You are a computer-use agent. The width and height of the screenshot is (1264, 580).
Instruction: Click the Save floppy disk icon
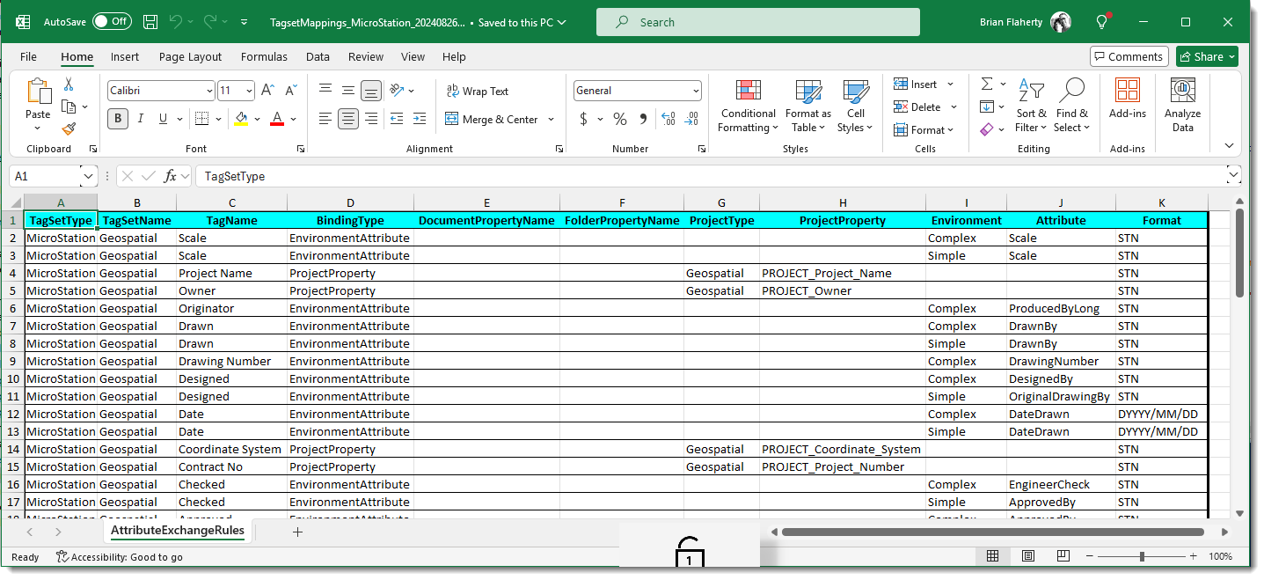pyautogui.click(x=150, y=22)
